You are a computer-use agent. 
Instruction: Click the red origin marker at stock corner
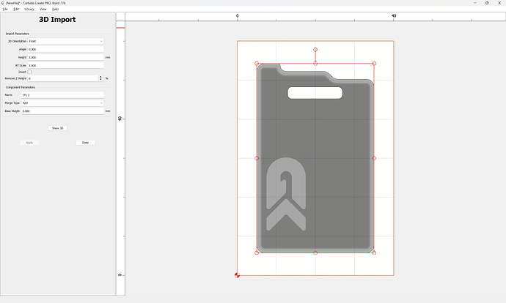tap(237, 275)
